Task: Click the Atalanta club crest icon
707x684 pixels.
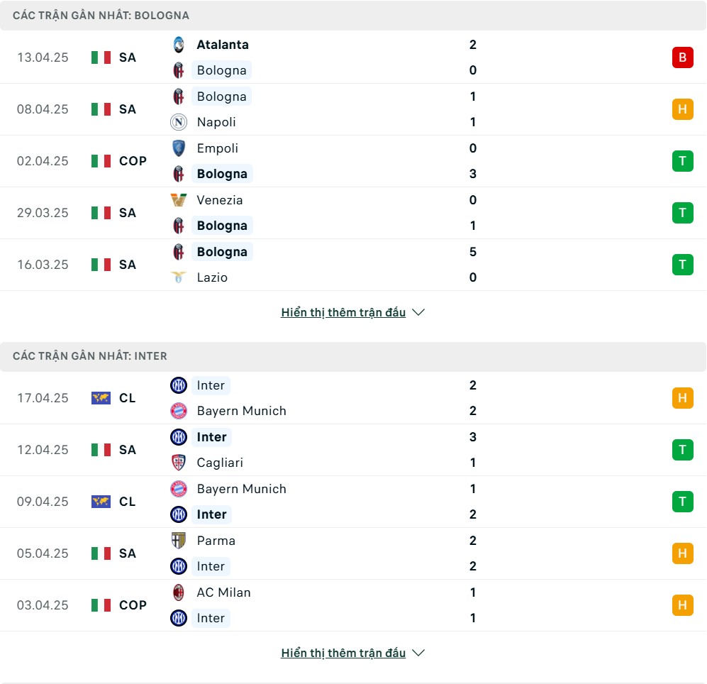Action: [179, 45]
